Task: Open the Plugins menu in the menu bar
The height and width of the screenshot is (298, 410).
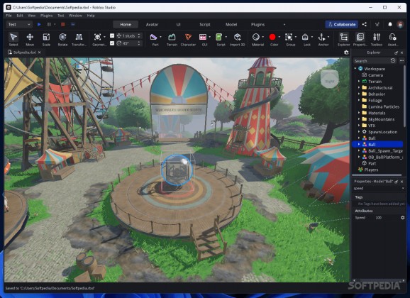Action: click(47, 16)
